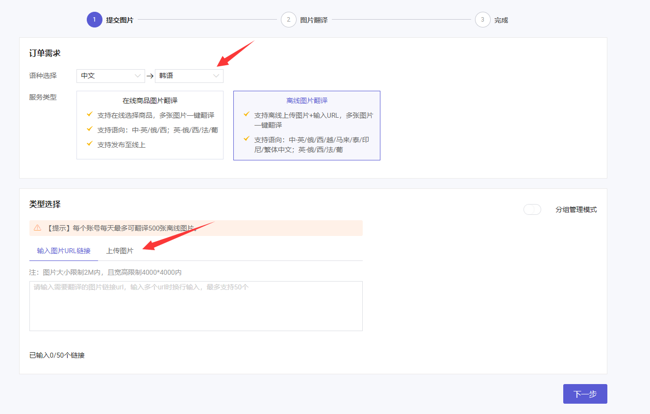Open the target language dropdown showing 韩语

click(x=189, y=76)
